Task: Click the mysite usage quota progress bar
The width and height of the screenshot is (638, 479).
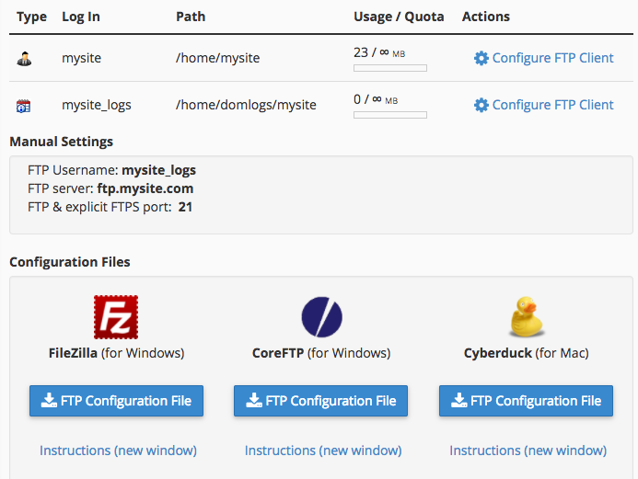Action: [390, 68]
